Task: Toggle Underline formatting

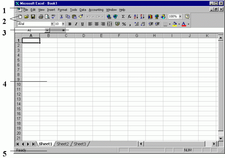Action: click(x=82, y=24)
